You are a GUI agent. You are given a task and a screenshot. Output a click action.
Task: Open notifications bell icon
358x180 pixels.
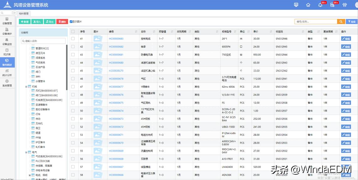point(320,5)
